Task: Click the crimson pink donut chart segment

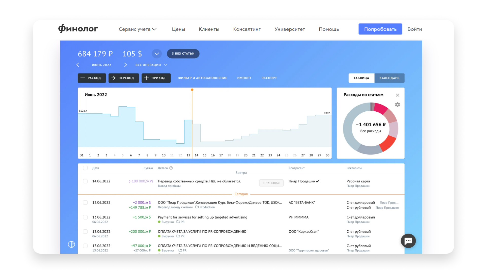Action: (x=381, y=108)
